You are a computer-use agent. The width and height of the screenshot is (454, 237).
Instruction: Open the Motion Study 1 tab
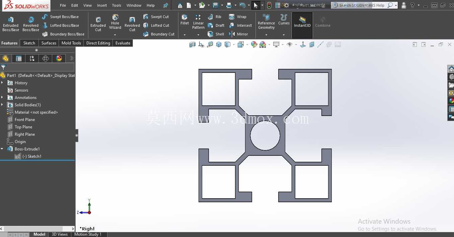(x=88, y=234)
